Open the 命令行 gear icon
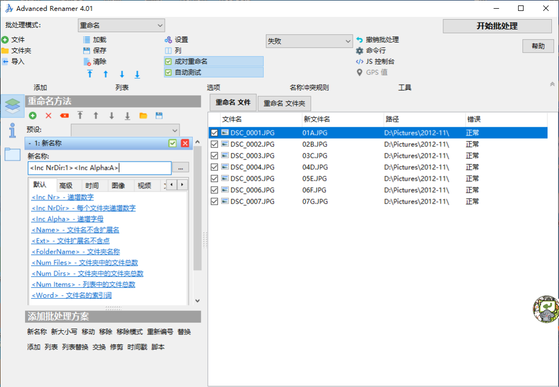Image resolution: width=559 pixels, height=387 pixels. coord(359,51)
